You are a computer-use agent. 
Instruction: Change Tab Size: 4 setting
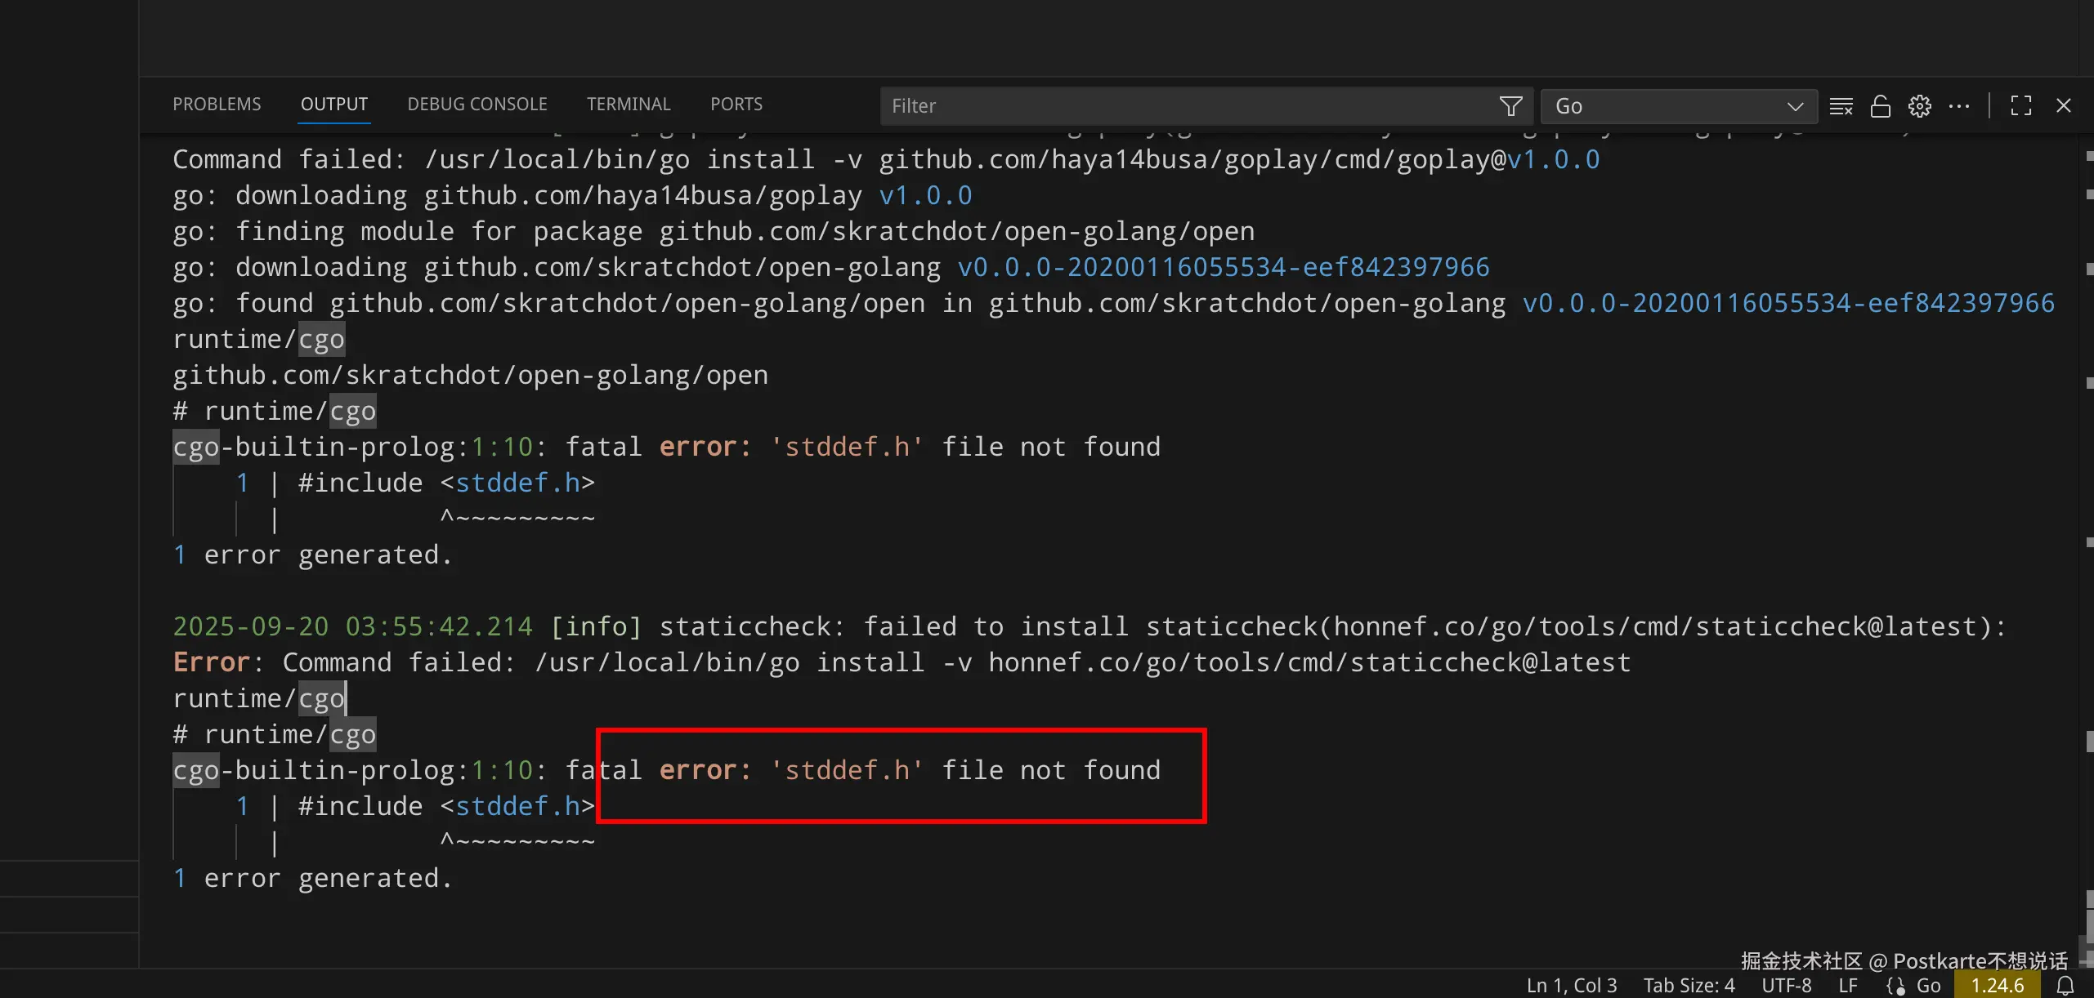[x=1689, y=985]
